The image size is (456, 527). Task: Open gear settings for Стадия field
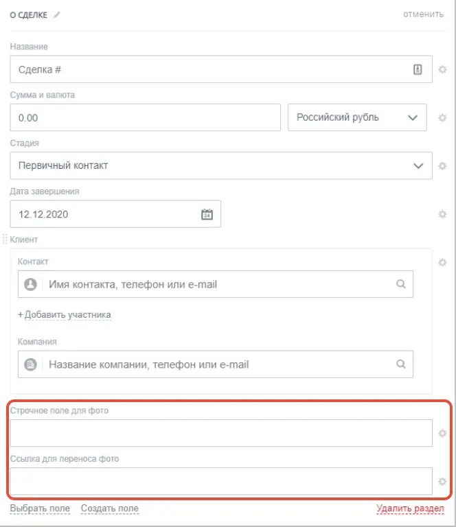pyautogui.click(x=442, y=166)
